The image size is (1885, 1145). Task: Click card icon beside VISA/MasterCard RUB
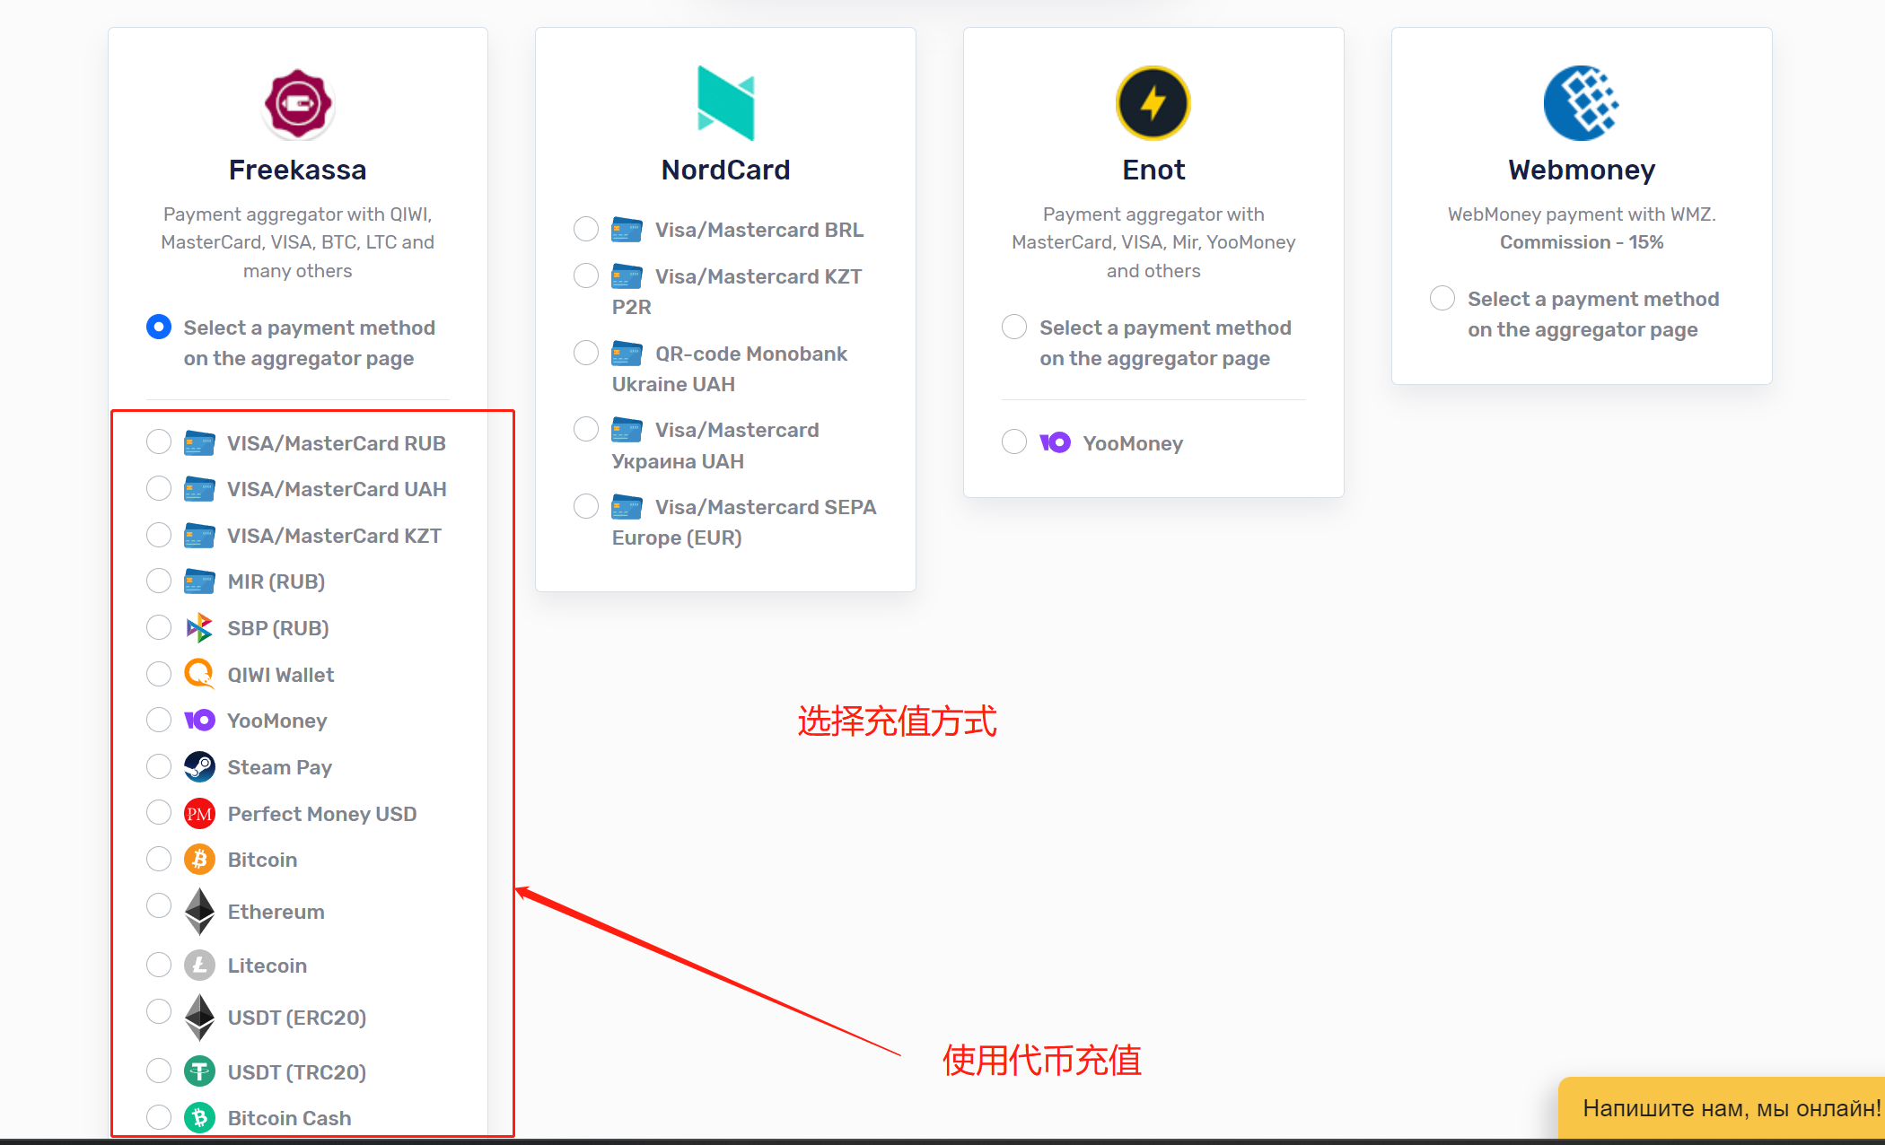point(199,443)
